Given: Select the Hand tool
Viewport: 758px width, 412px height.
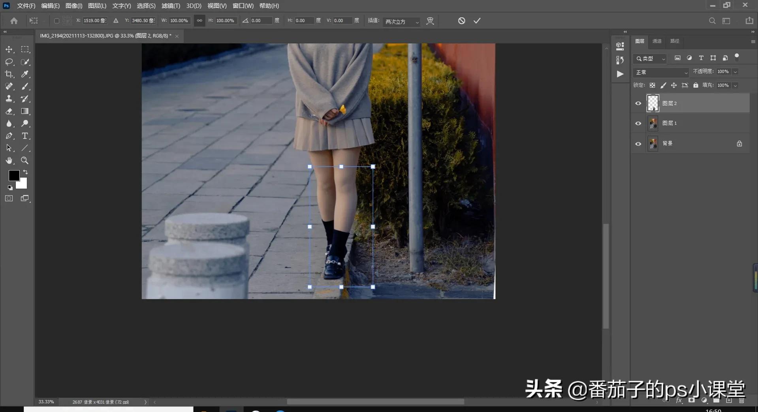Looking at the screenshot, I should coord(9,160).
